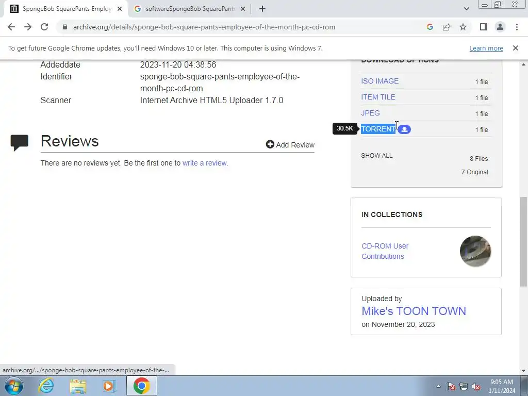Open a new tab with plus button

point(262,9)
